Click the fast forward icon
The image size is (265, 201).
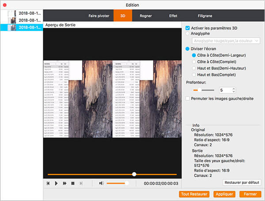click(x=64, y=183)
